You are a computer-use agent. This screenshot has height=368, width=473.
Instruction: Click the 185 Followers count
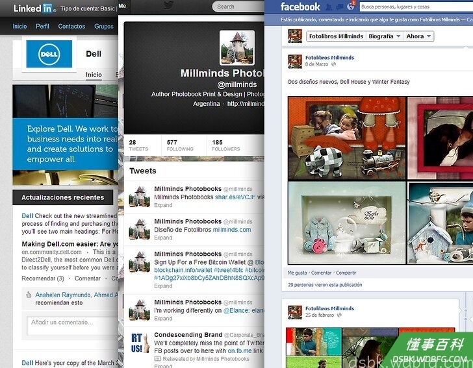tap(226, 145)
